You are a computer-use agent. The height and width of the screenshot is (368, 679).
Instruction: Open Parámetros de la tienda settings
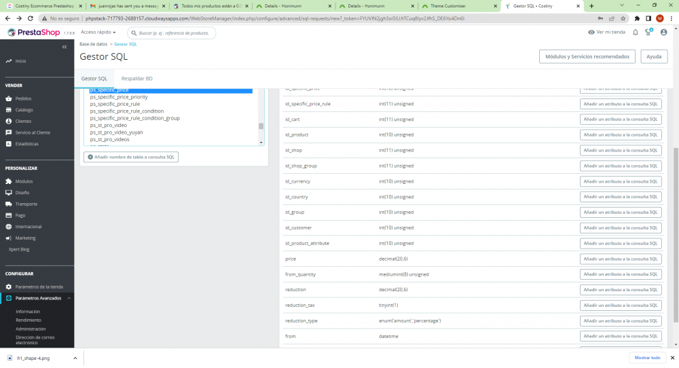click(x=39, y=287)
